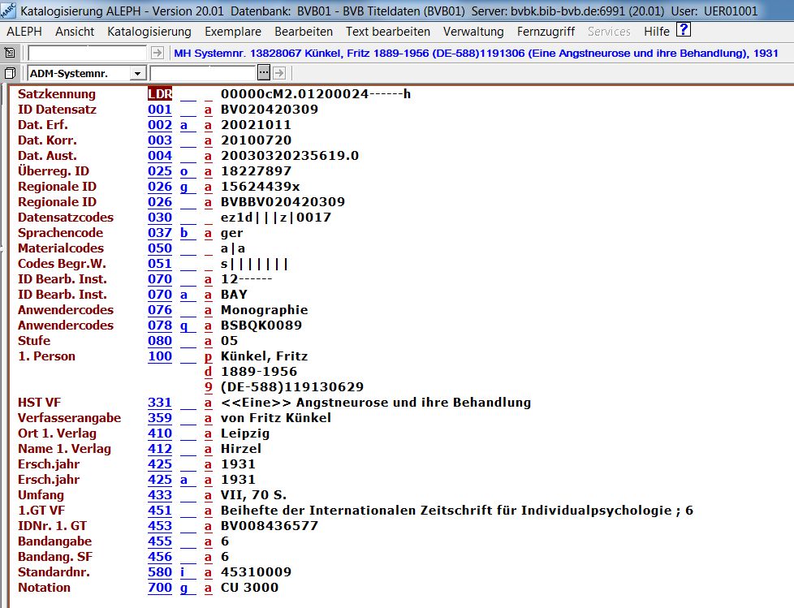Click in the top record number input field
Screen dimensions: 794x608
(88, 53)
